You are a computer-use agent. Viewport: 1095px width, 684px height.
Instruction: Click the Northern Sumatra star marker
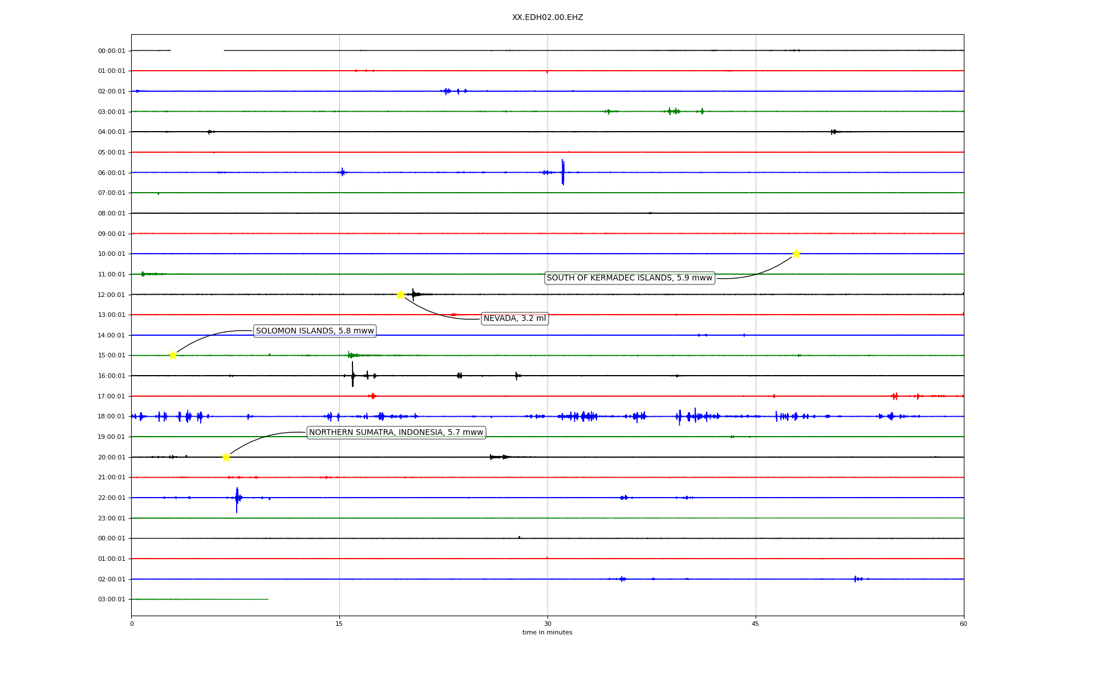pyautogui.click(x=226, y=457)
